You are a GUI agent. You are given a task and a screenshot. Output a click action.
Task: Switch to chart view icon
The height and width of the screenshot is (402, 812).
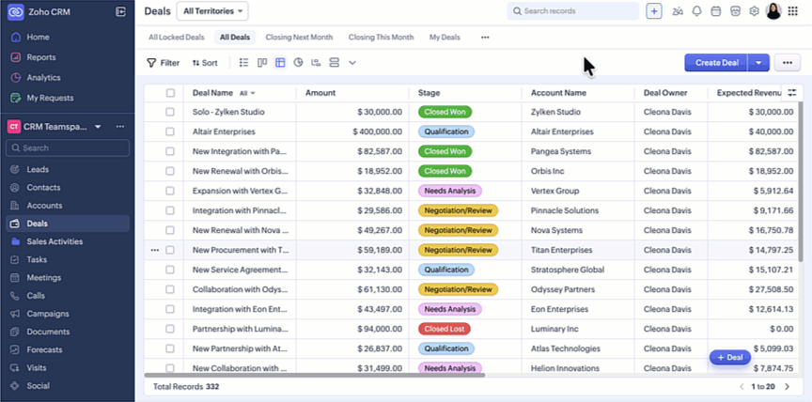click(298, 63)
